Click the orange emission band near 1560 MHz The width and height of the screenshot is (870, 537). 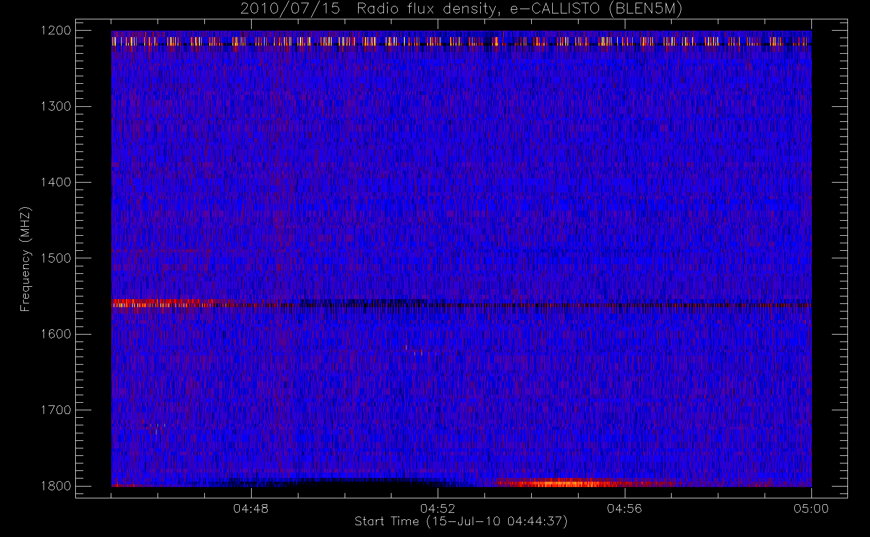coord(164,303)
